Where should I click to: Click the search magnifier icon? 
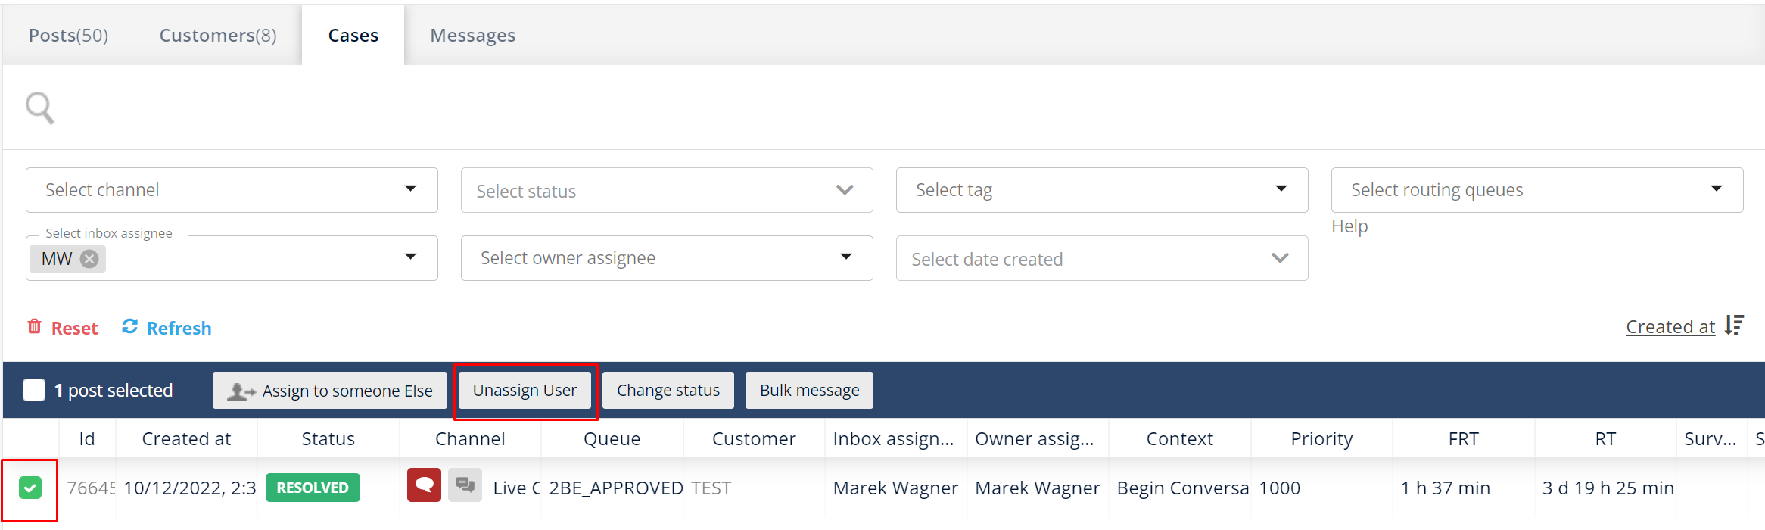[x=40, y=108]
